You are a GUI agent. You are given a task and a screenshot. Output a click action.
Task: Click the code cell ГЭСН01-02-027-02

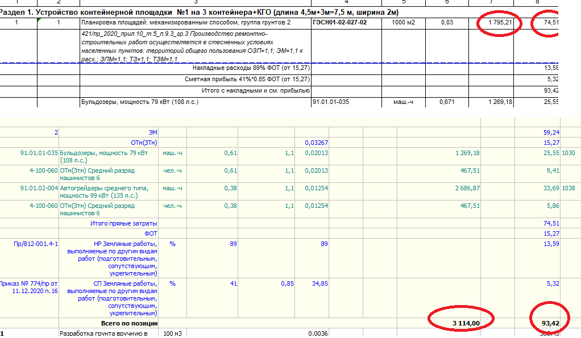click(x=339, y=23)
